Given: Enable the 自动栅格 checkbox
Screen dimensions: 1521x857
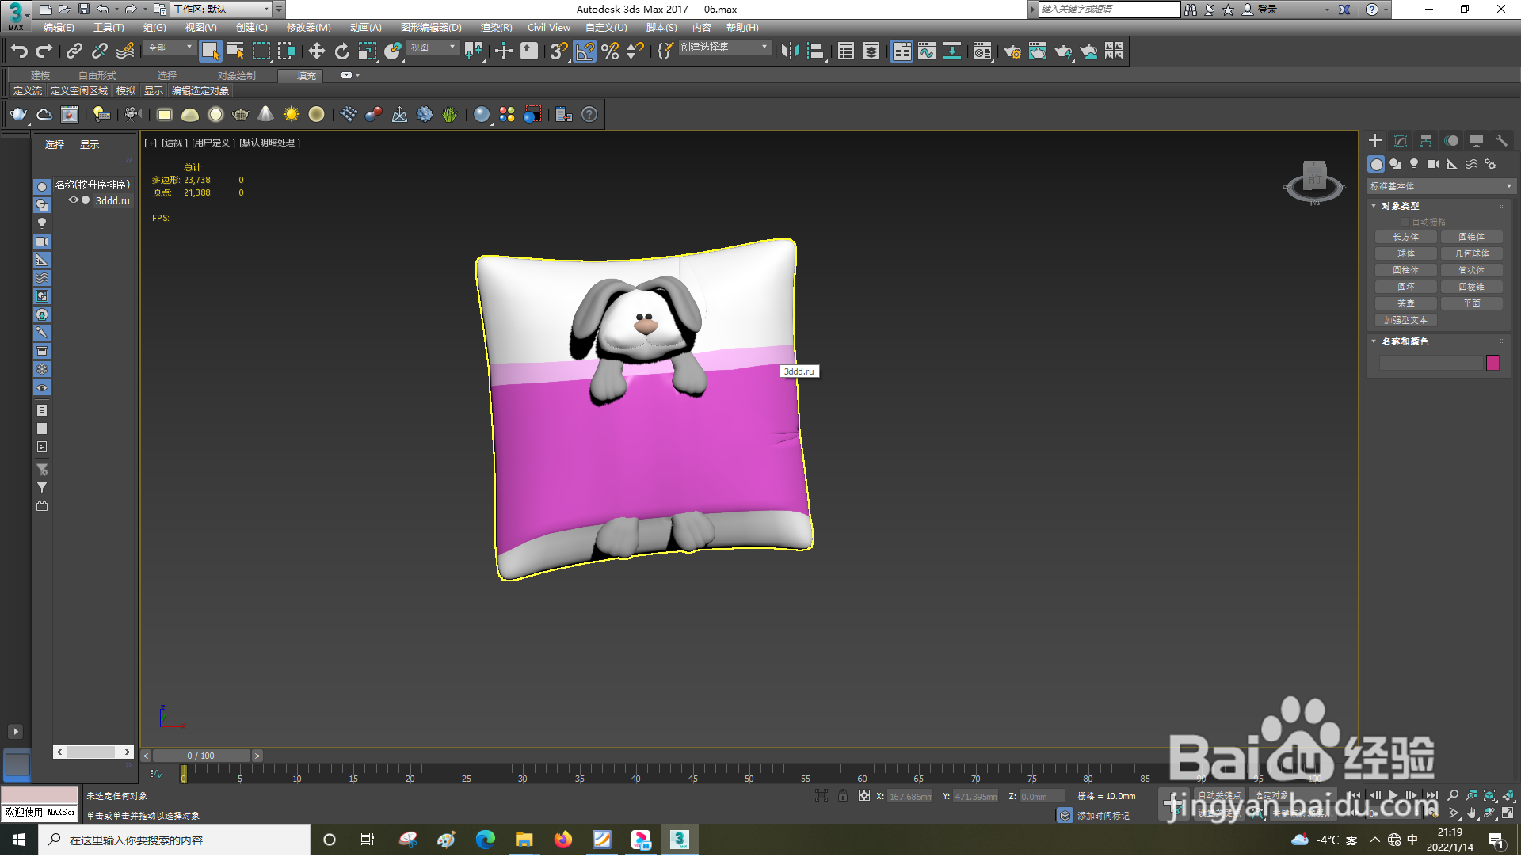Looking at the screenshot, I should [1406, 223].
